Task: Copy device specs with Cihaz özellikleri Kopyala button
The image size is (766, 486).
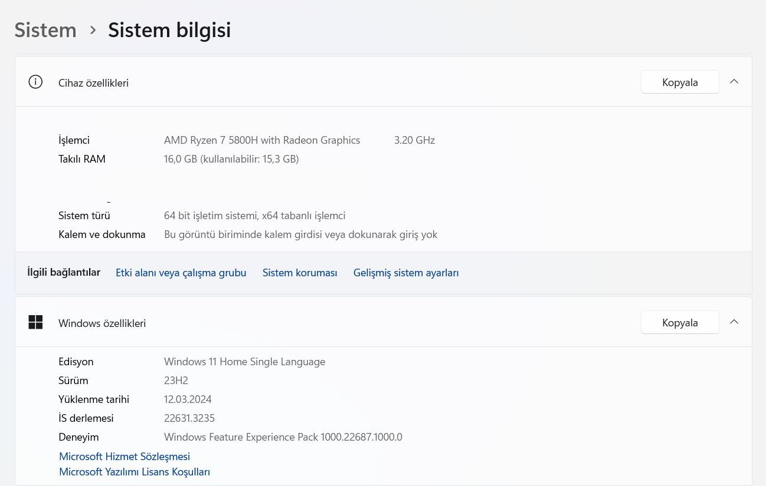Action: (x=680, y=82)
